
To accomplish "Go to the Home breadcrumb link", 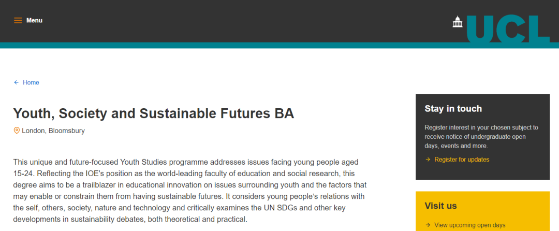I will click(x=31, y=82).
